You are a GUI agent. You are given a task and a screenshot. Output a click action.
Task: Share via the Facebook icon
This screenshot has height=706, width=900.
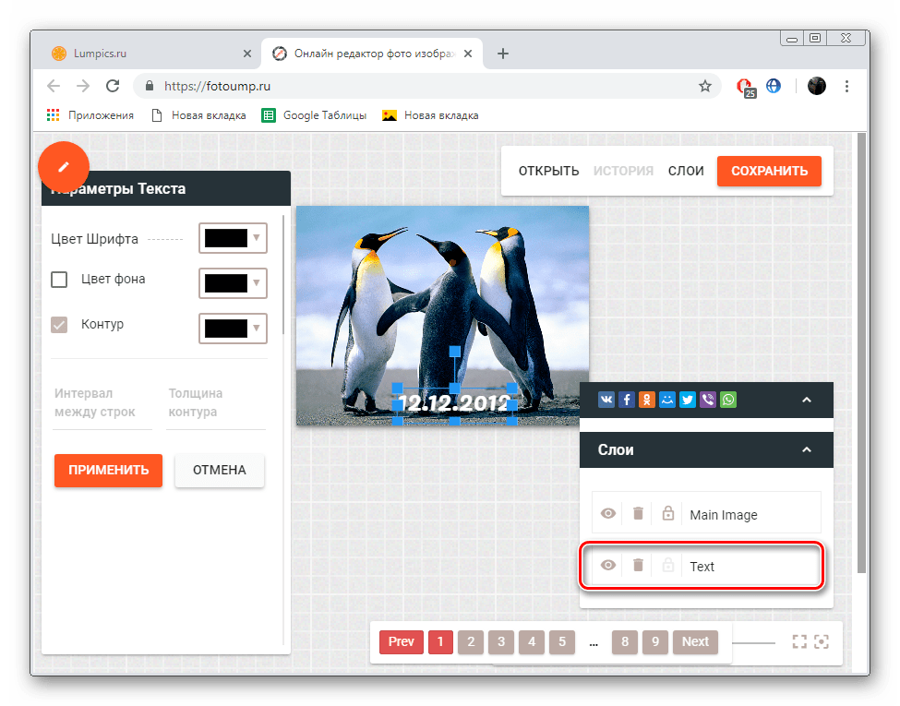point(627,400)
